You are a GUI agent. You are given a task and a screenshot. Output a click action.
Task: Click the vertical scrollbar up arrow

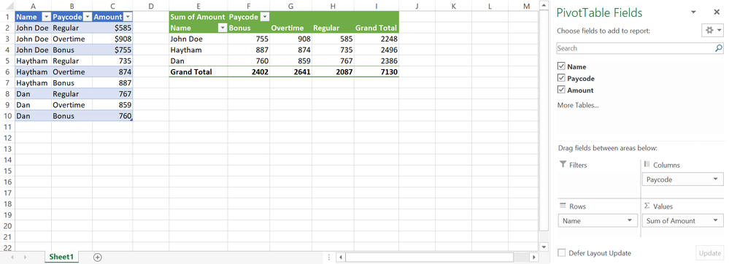coord(543,5)
